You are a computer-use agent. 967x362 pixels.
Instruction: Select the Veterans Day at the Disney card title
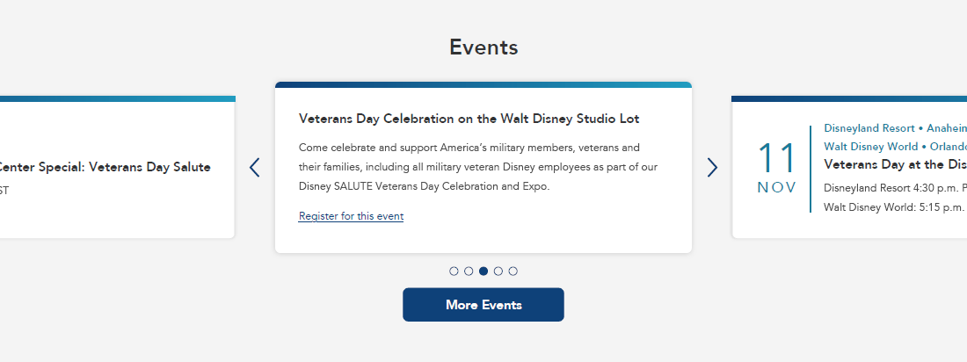[895, 164]
